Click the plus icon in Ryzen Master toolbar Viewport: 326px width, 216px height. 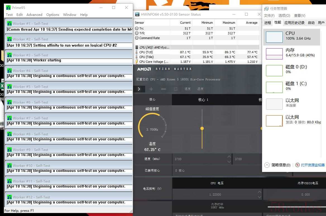pos(151,89)
